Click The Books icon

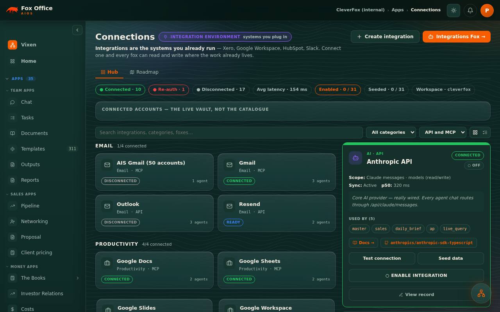(x=12, y=278)
